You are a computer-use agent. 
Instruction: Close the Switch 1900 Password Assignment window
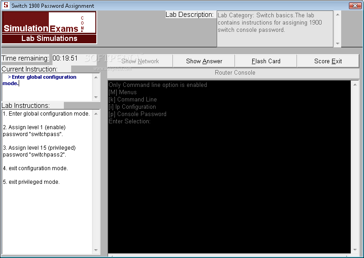(x=355, y=5)
